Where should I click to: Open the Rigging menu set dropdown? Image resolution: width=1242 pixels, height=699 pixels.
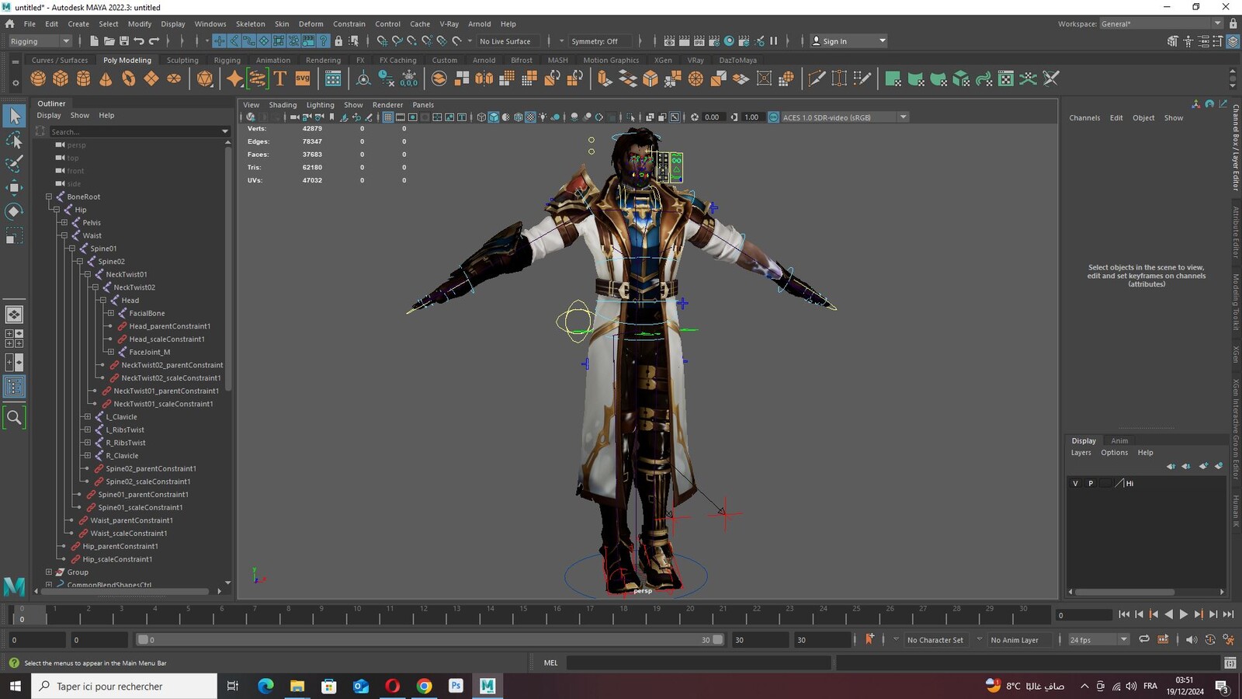[x=40, y=41]
